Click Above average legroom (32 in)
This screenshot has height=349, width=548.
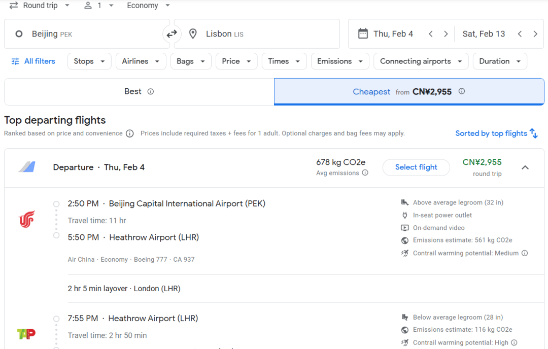pyautogui.click(x=458, y=202)
